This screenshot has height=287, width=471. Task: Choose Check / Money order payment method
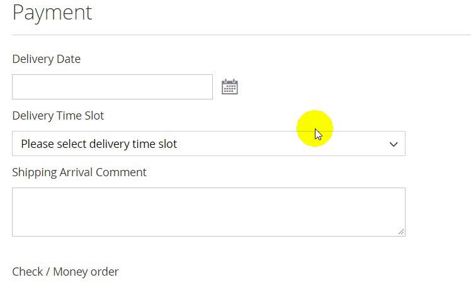tap(65, 272)
